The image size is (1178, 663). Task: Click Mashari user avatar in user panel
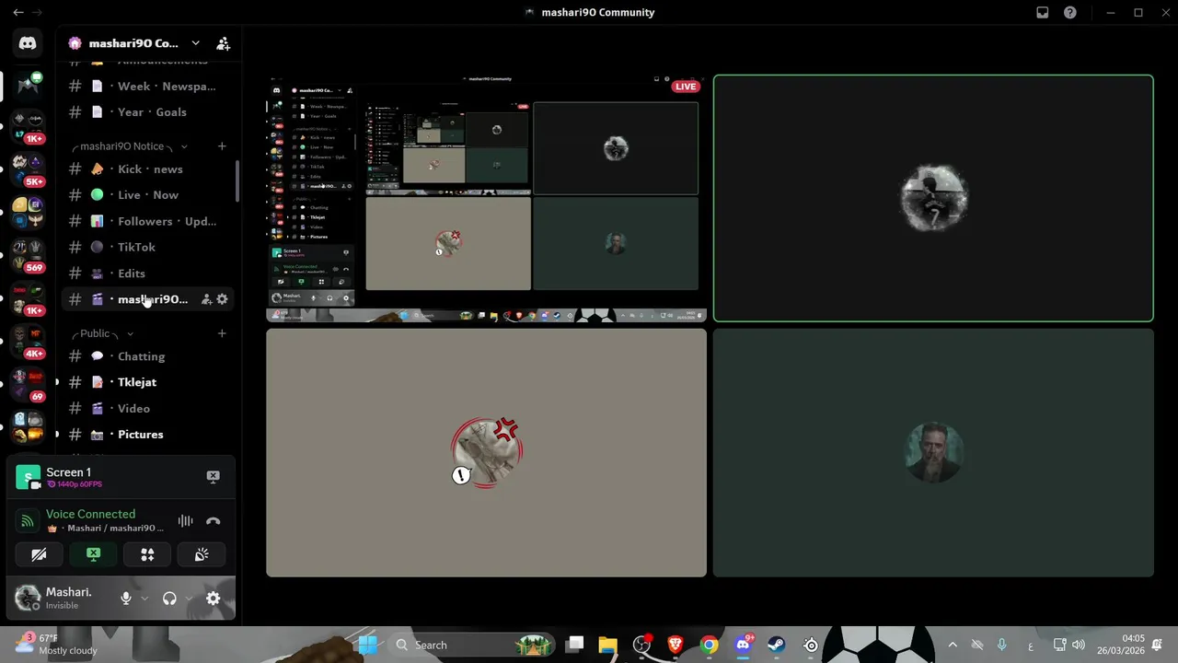click(x=28, y=599)
